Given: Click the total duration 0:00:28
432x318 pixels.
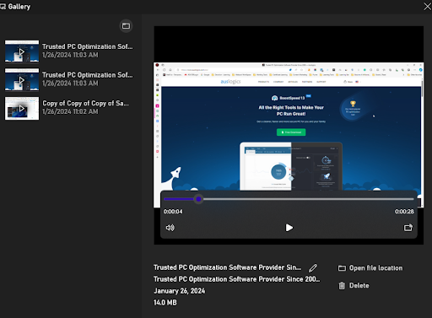Looking at the screenshot, I should [404, 212].
